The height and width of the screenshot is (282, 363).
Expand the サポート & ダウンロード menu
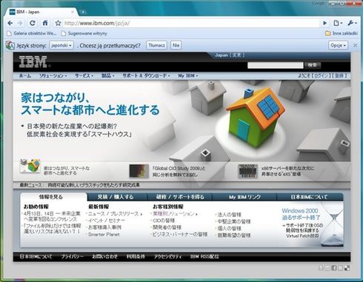146,75
